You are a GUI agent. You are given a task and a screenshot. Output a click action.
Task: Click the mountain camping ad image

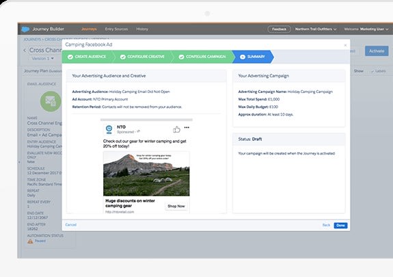pyautogui.click(x=146, y=174)
